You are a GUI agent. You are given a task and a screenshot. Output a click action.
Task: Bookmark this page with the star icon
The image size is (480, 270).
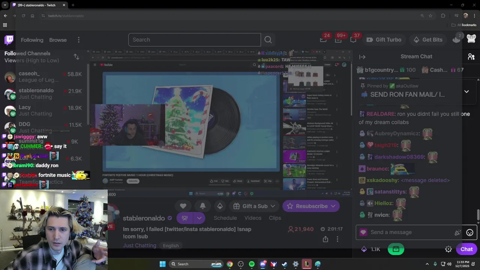click(430, 16)
